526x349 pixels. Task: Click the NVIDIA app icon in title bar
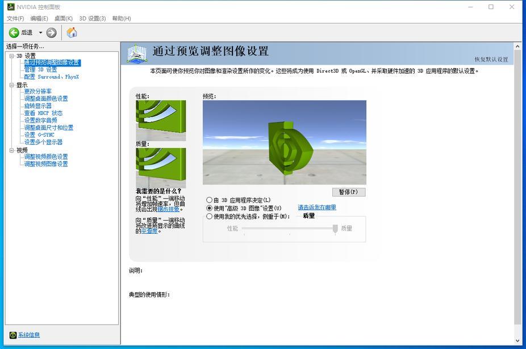(x=11, y=7)
